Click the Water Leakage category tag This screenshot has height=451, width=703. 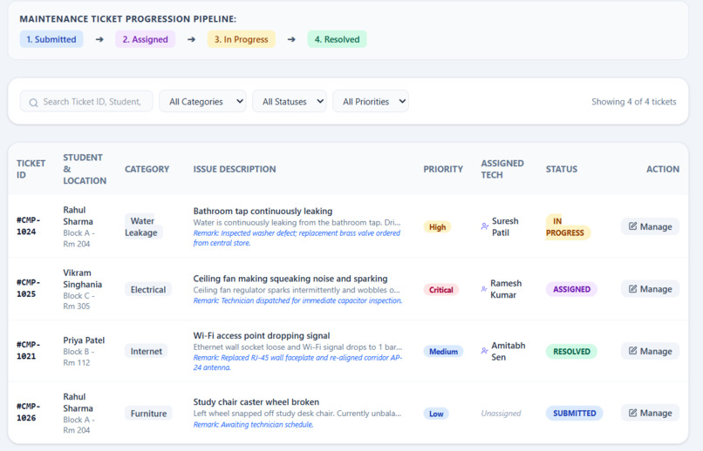point(143,227)
